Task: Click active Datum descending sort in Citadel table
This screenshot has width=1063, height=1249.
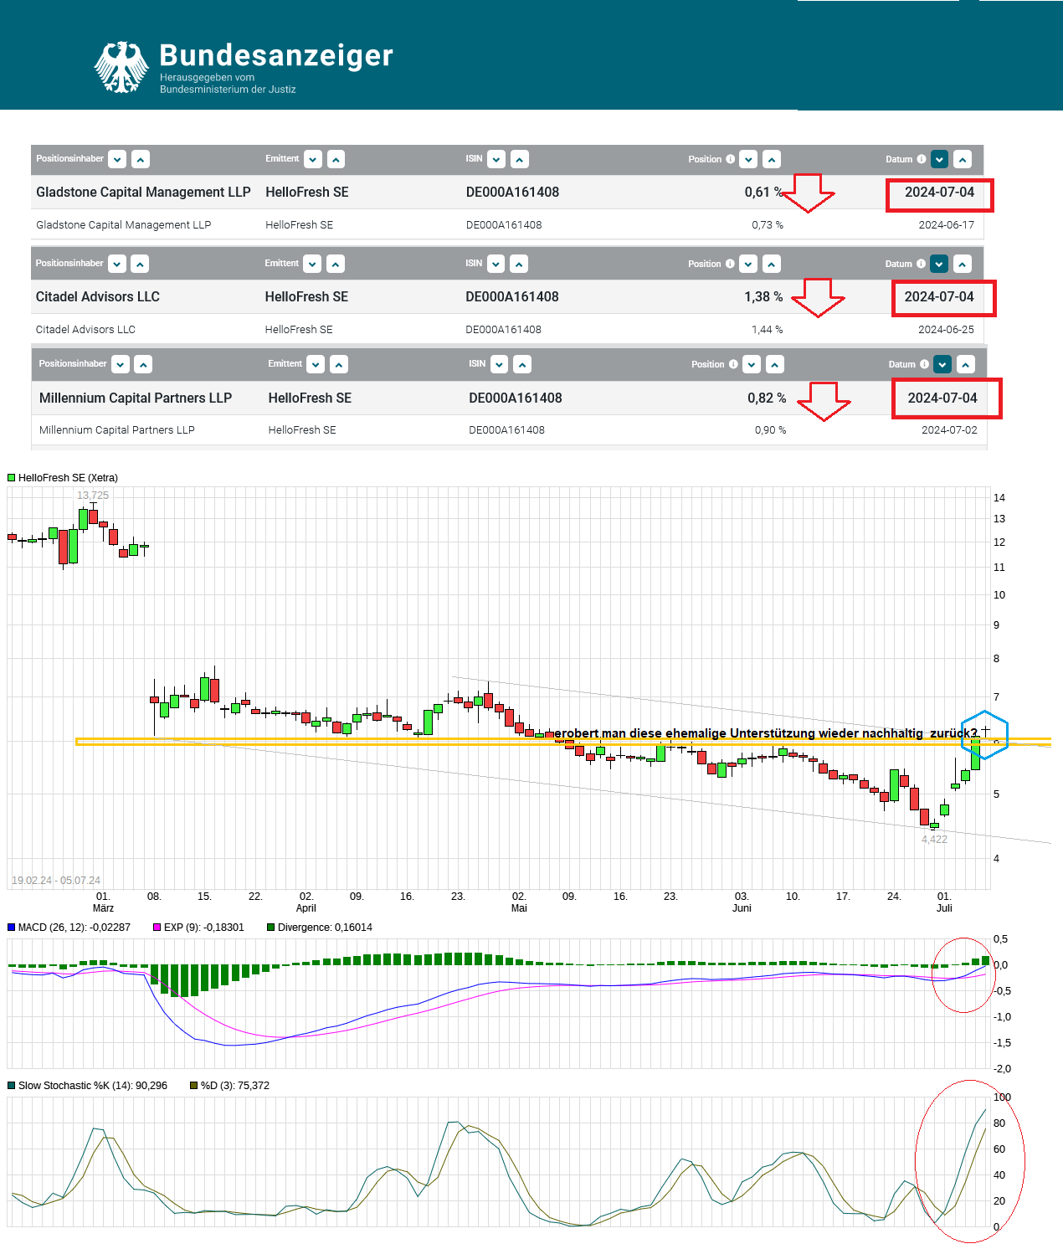Action: click(x=939, y=264)
